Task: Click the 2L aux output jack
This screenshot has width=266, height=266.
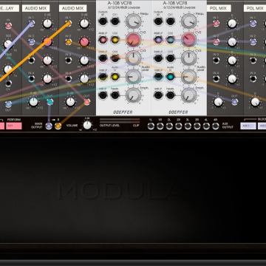Action: [x=169, y=126]
